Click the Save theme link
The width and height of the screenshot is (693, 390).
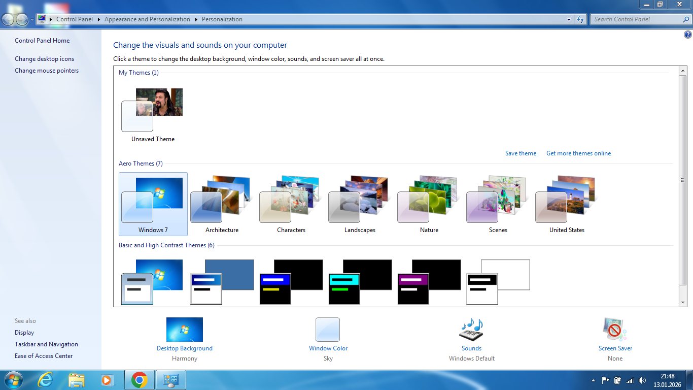(521, 153)
